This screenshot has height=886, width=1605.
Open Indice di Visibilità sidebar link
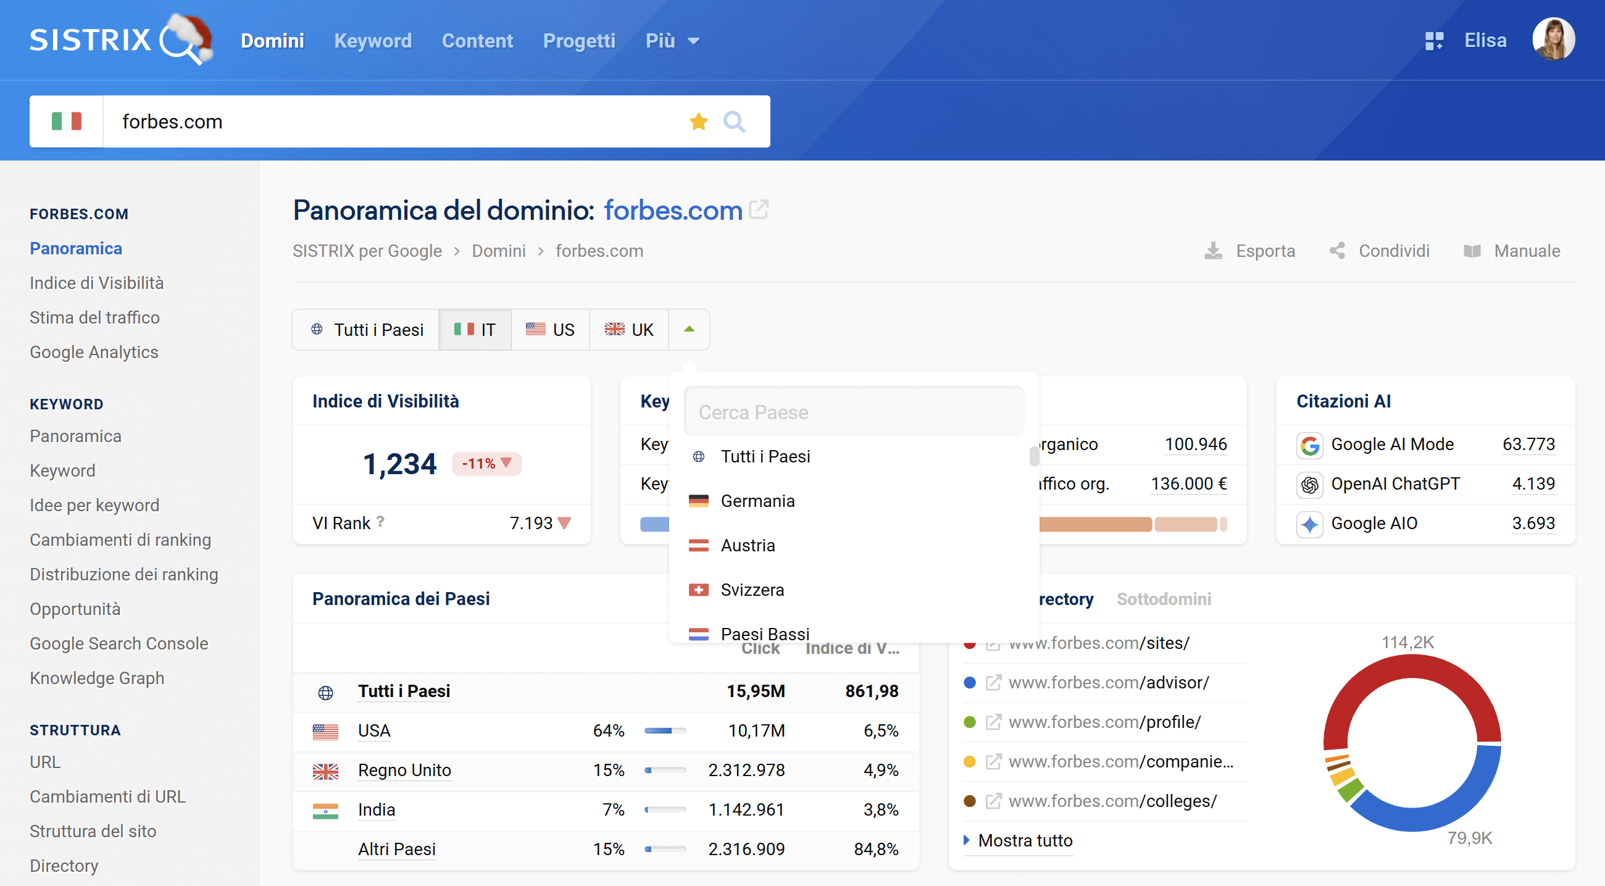pyautogui.click(x=96, y=283)
